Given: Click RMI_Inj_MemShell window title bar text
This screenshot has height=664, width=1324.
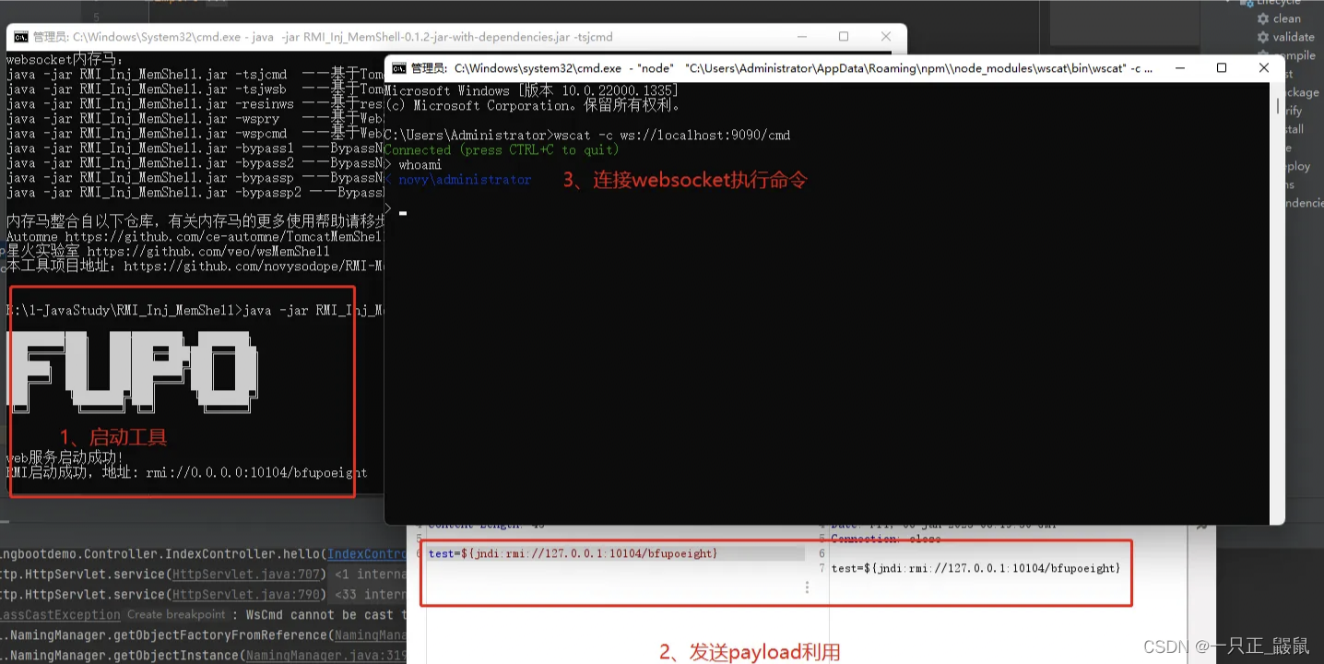Looking at the screenshot, I should [323, 38].
